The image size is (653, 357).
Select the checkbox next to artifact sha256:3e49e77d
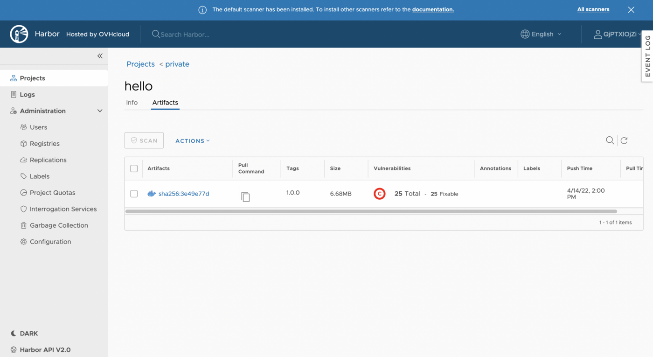(134, 193)
